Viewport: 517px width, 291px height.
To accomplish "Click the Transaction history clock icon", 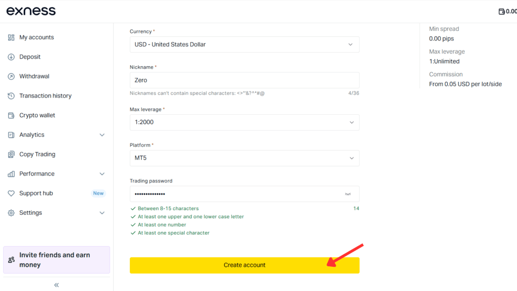I will pos(11,95).
